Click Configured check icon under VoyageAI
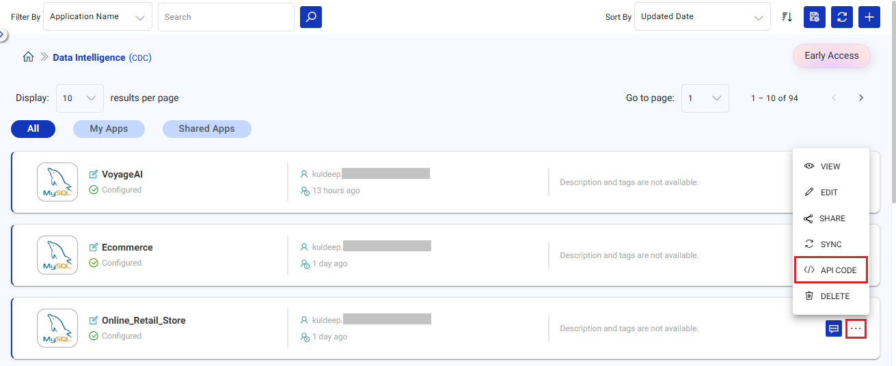896x366 pixels. (x=94, y=190)
